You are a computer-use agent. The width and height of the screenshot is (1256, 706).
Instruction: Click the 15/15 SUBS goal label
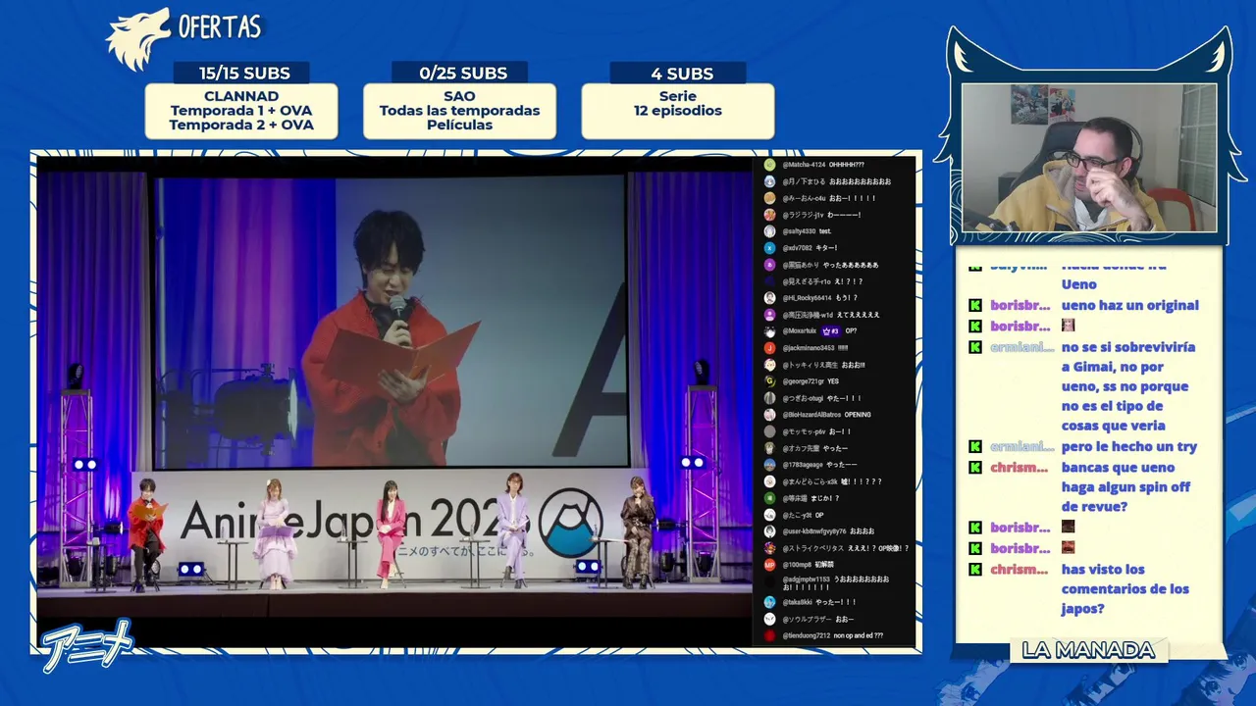tap(241, 73)
